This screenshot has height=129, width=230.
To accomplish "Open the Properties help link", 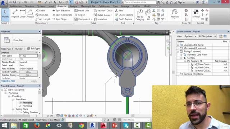I will click(8, 81).
